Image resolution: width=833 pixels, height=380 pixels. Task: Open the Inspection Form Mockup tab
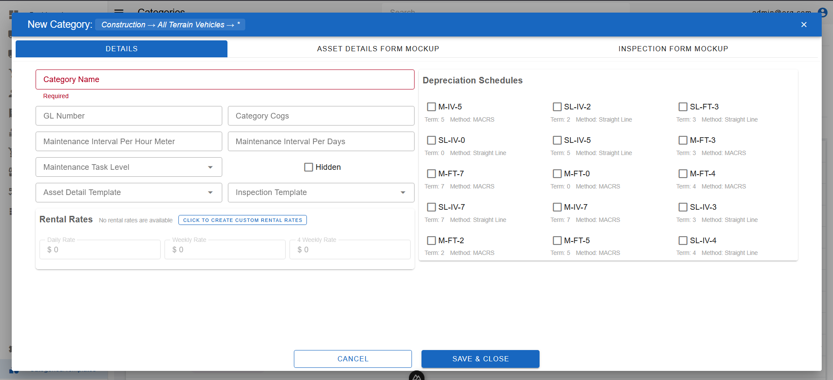[x=673, y=49]
